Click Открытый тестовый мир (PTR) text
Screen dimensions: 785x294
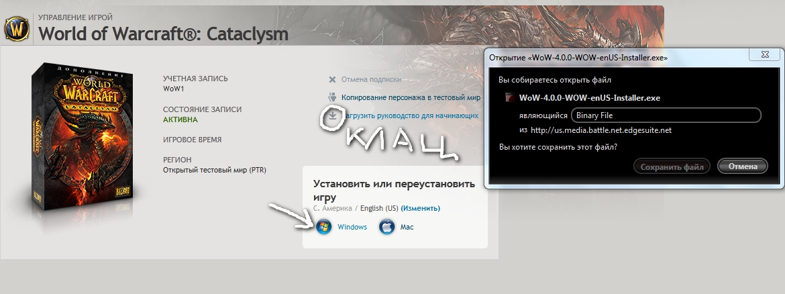[214, 170]
